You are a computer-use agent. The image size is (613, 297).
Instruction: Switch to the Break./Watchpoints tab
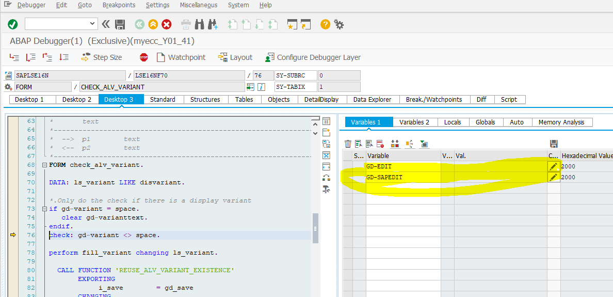(x=434, y=99)
